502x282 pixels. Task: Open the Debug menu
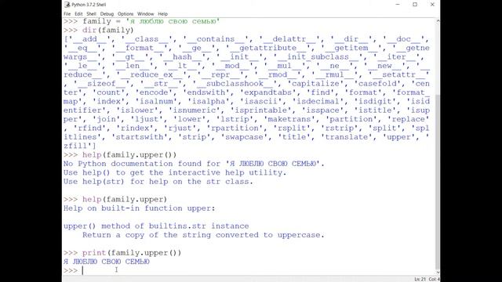[107, 14]
